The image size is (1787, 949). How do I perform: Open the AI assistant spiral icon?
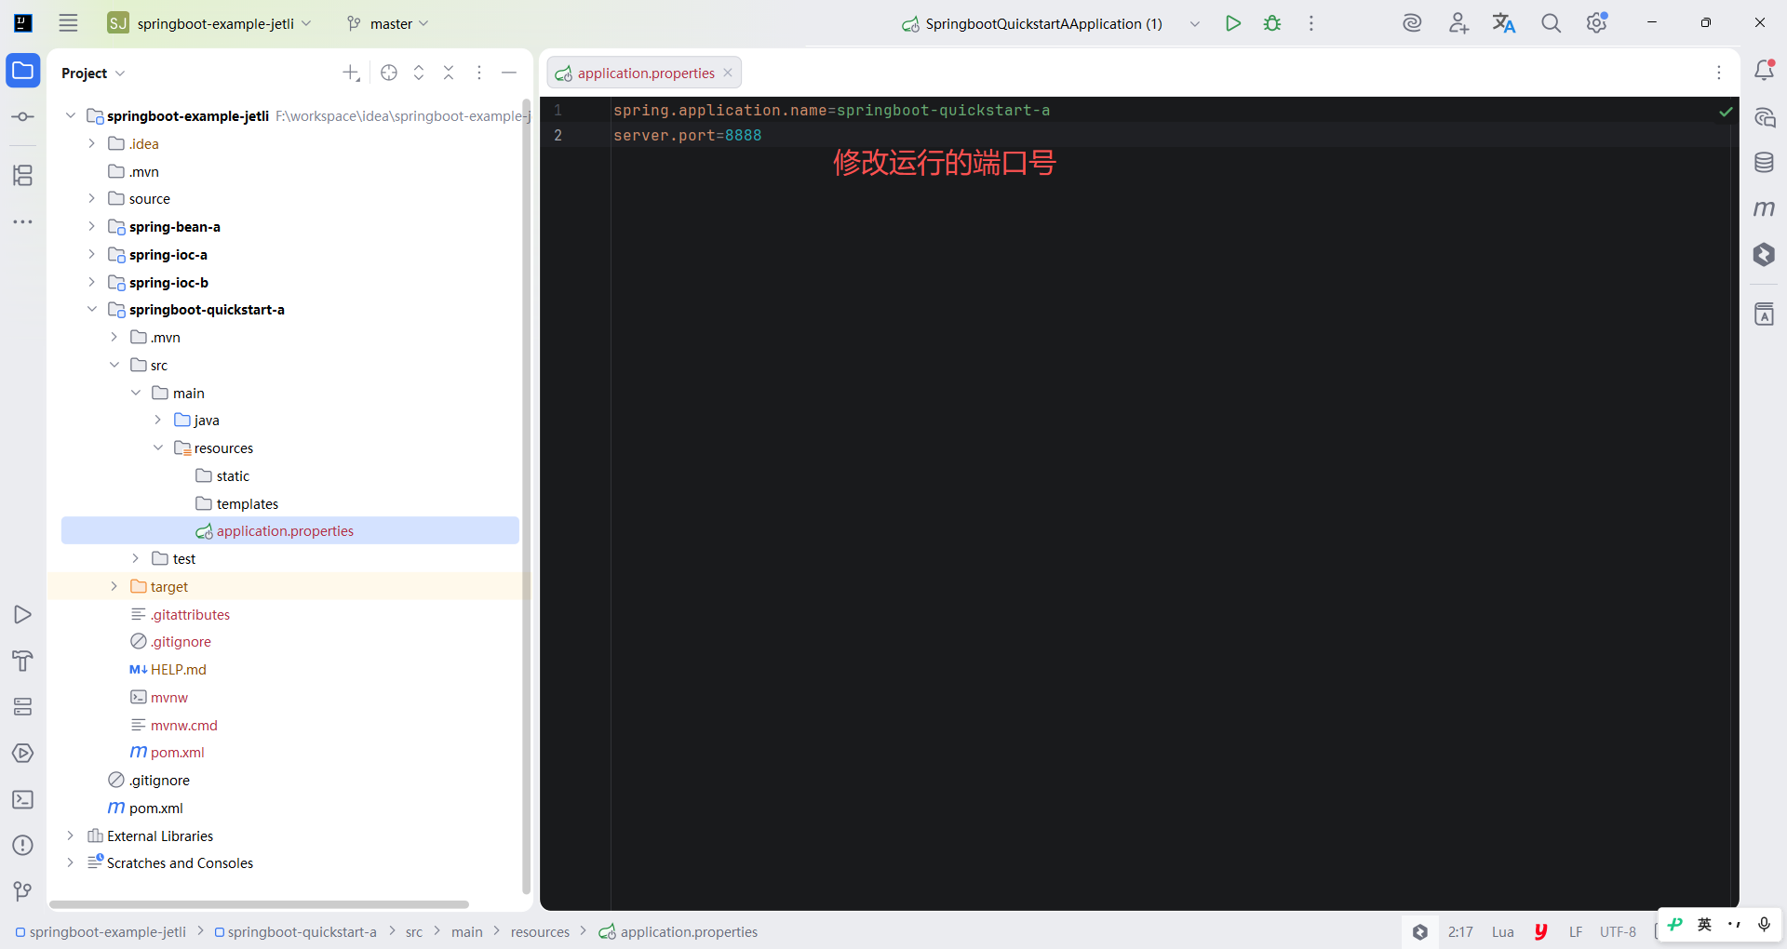point(1412,23)
